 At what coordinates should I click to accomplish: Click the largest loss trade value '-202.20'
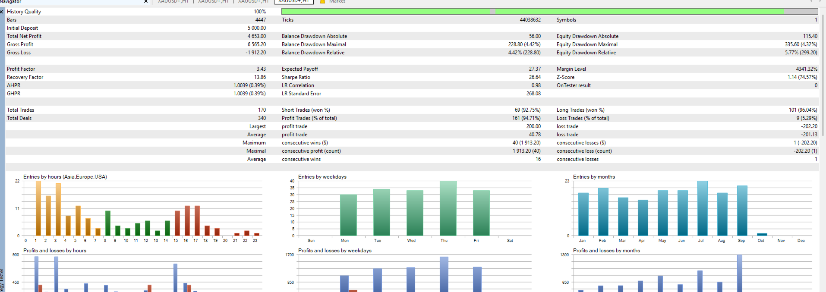pos(809,126)
